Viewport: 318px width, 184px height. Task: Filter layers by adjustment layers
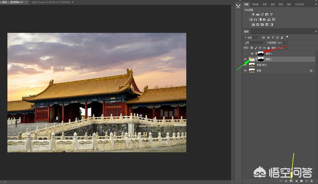pyautogui.click(x=268, y=38)
